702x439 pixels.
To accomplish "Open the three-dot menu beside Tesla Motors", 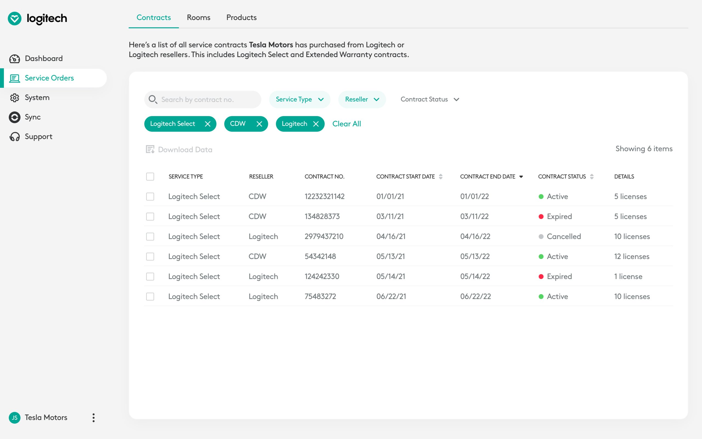I will pyautogui.click(x=94, y=418).
